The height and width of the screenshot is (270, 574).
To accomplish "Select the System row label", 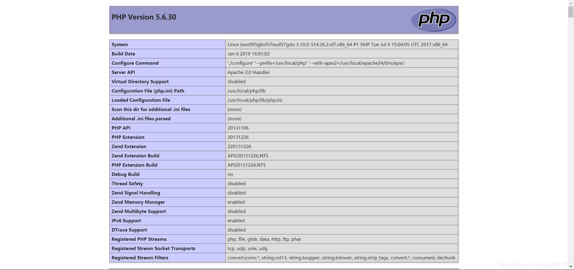I will point(120,45).
